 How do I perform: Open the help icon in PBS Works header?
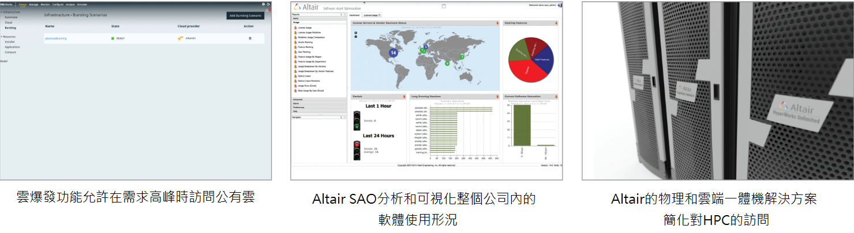(x=264, y=4)
